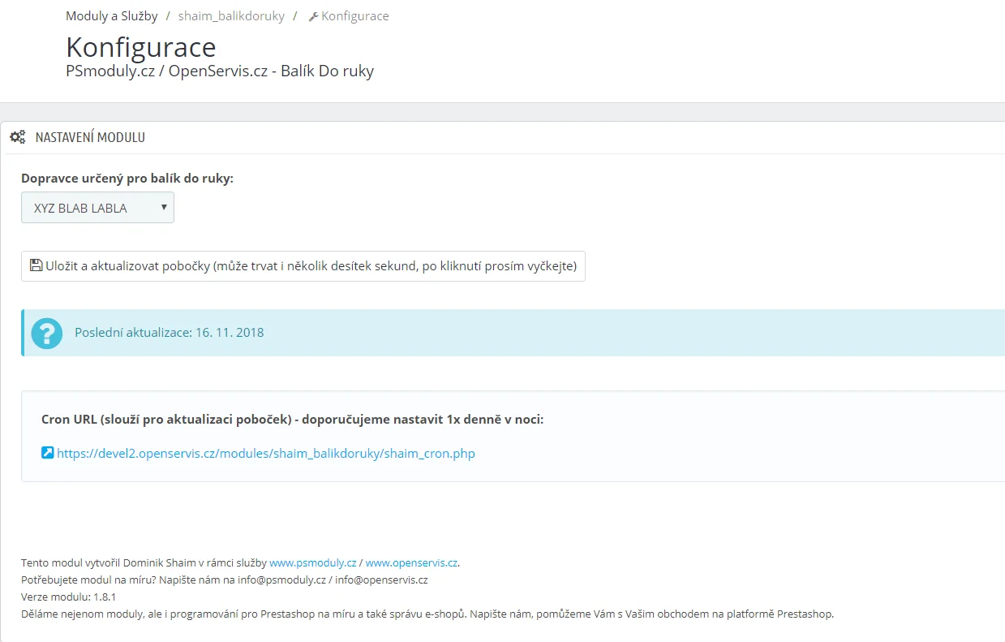Go to Moduly a Služby breadcrumb
The height and width of the screenshot is (642, 1005).
pyautogui.click(x=112, y=16)
